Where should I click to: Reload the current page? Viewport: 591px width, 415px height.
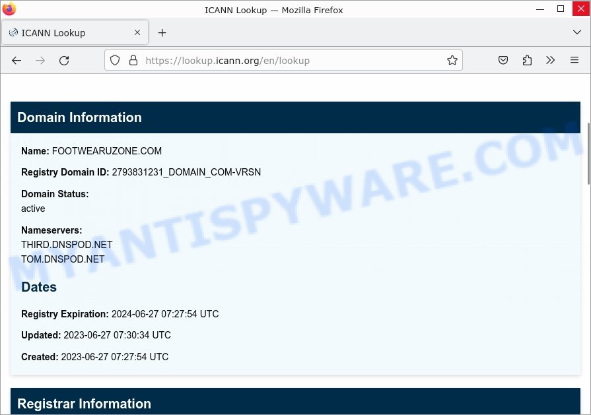click(x=64, y=60)
